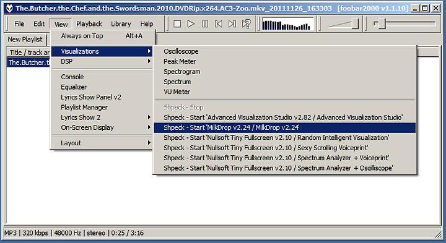
Task: Click the Random playback button
Action: pyautogui.click(x=246, y=24)
